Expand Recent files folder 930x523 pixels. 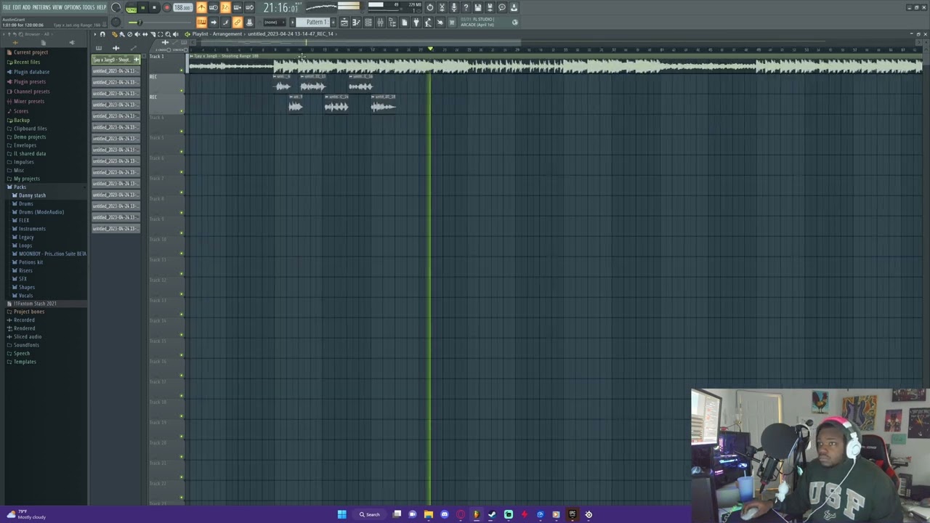tap(26, 62)
